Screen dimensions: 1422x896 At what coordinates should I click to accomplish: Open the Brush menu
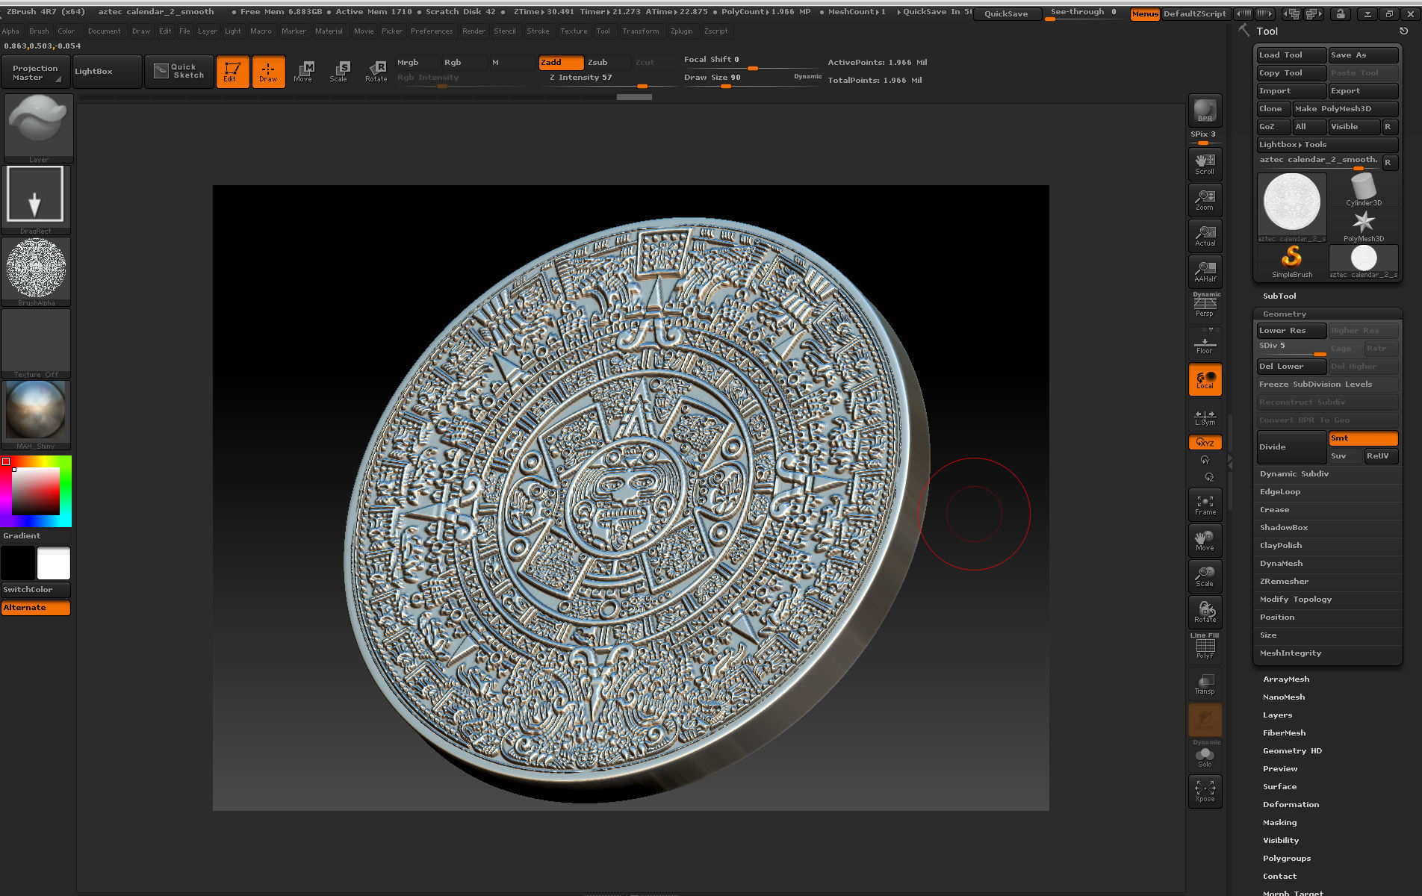39,31
